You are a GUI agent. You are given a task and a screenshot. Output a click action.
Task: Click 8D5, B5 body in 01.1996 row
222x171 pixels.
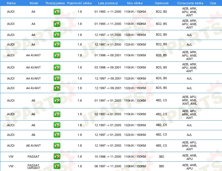click(x=161, y=55)
